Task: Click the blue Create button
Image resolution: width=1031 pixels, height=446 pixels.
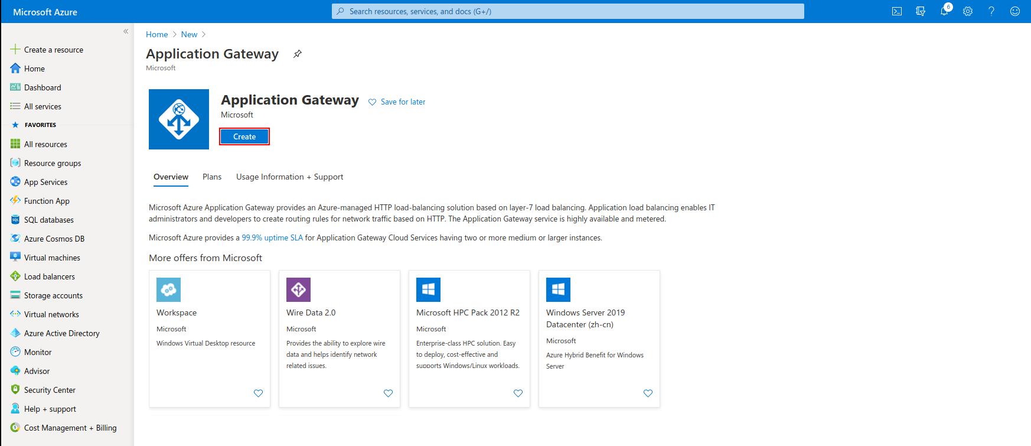Action: [x=244, y=136]
